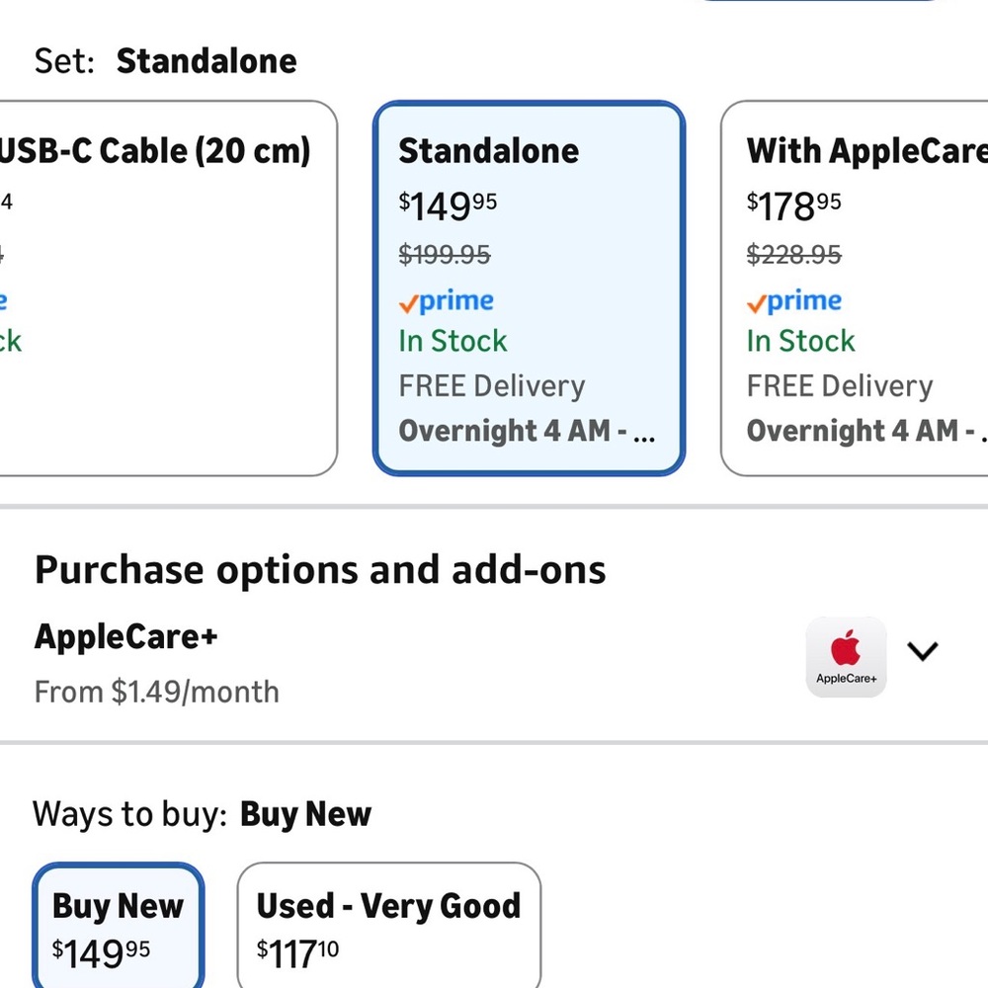Tap Purchase options and add-ons heading
Screen dimensions: 988x988
(320, 570)
